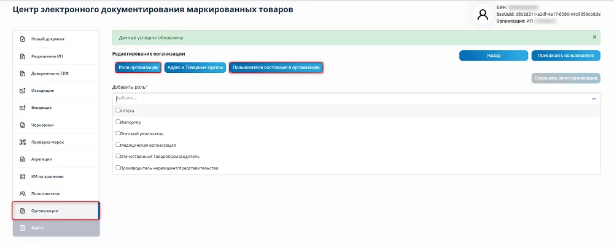Click the Проверка марок scan icon
Viewport: 614px width, 246px height.
(22, 142)
